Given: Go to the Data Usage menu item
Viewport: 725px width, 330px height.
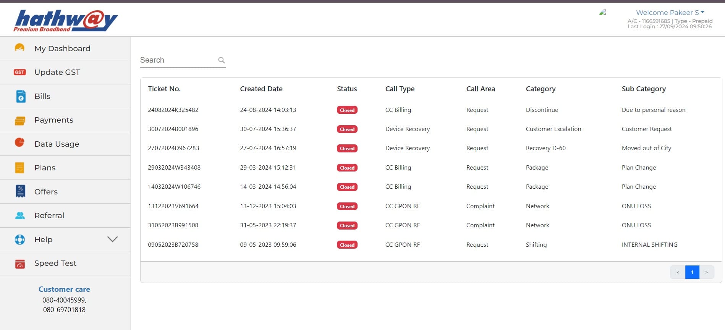Looking at the screenshot, I should 57,144.
